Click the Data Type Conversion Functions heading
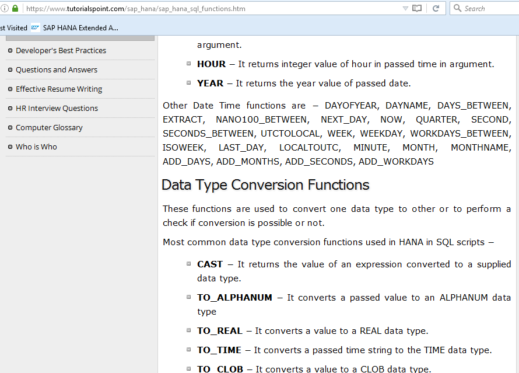Viewport: 519px width, 373px height. (265, 185)
